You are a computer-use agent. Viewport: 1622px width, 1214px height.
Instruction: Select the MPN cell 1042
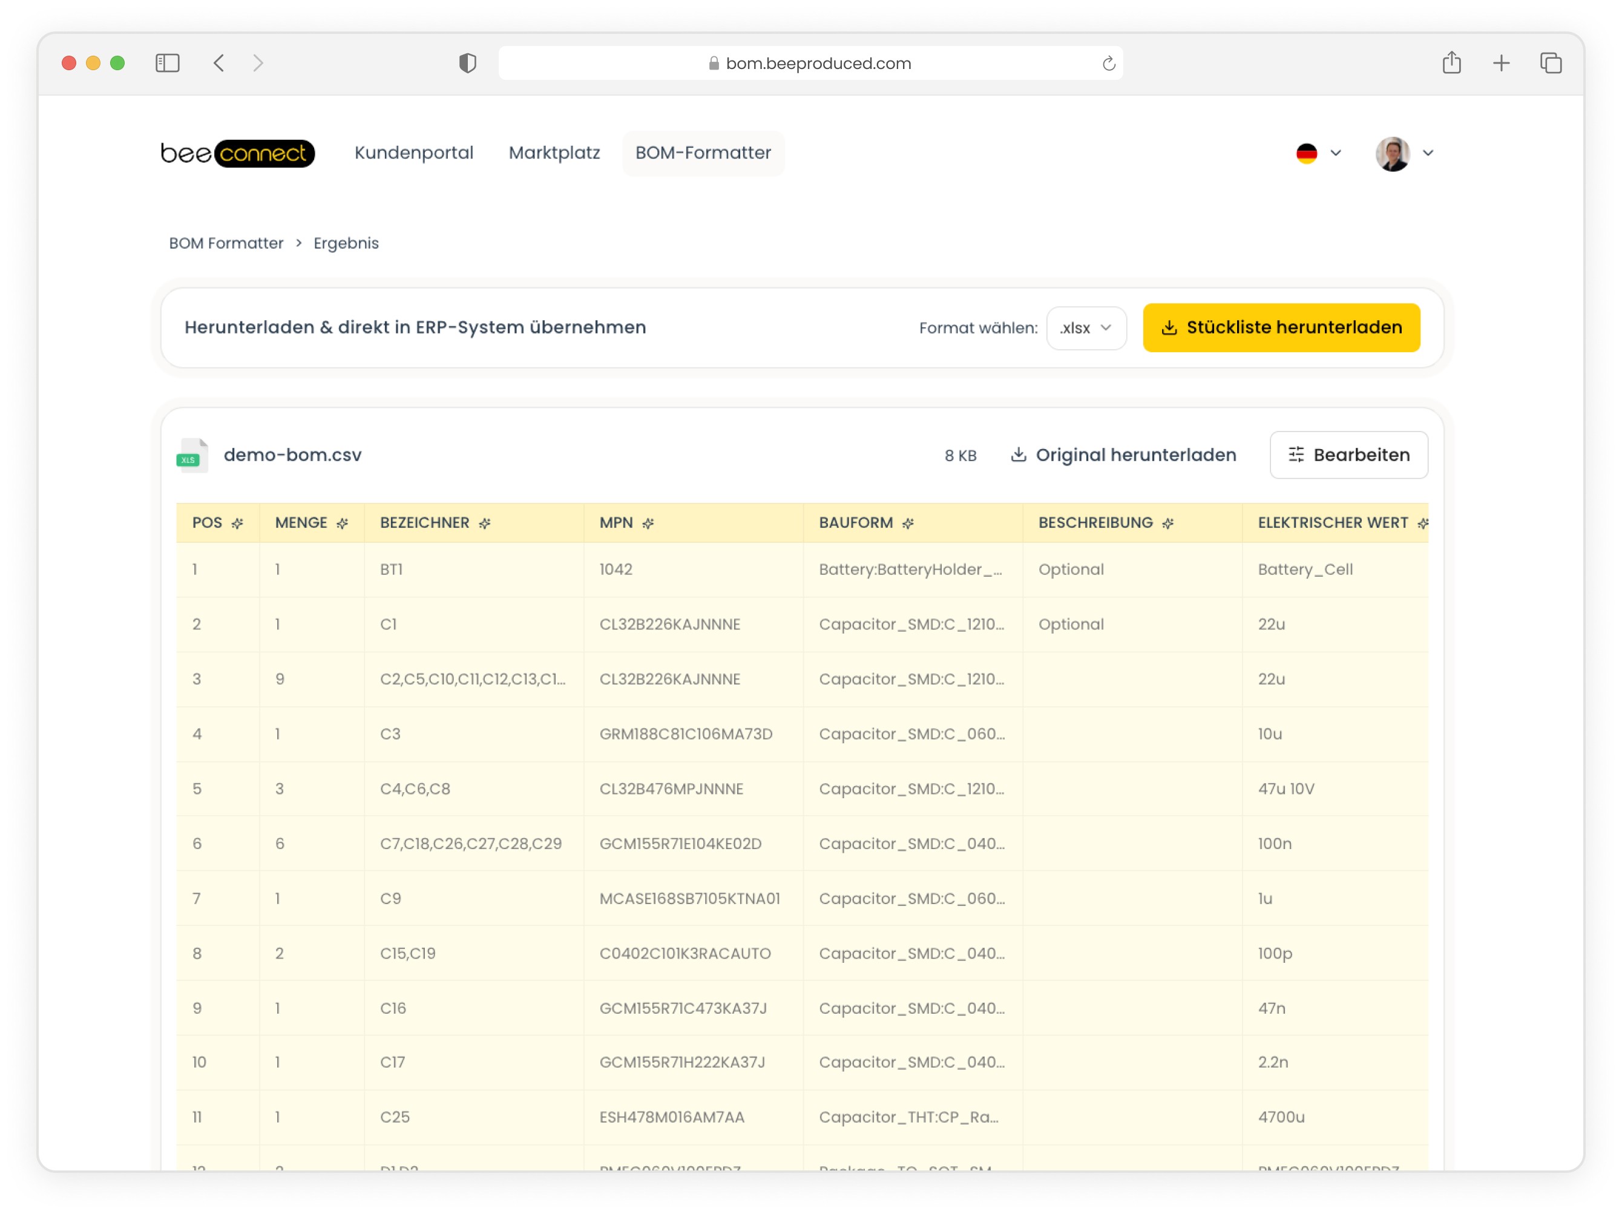pyautogui.click(x=693, y=569)
